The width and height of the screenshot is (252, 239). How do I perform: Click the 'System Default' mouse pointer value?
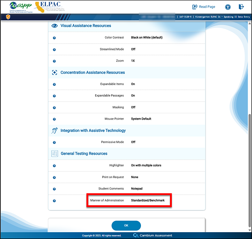[x=141, y=119]
